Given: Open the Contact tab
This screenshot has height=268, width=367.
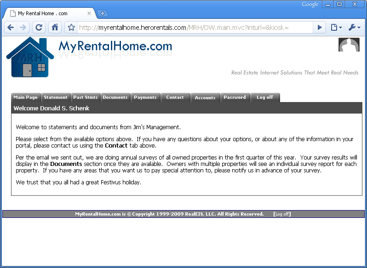Looking at the screenshot, I should coord(175,97).
